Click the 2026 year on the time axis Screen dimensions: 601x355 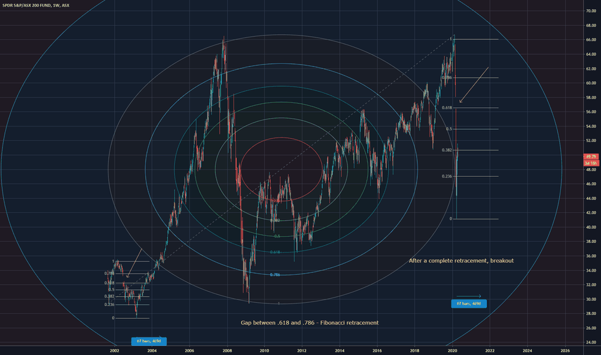point(565,350)
